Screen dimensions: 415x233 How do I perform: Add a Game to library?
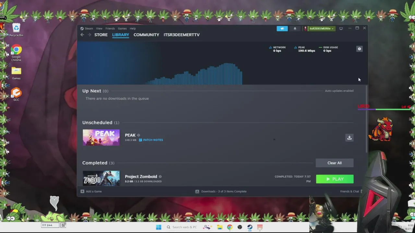coord(91,191)
